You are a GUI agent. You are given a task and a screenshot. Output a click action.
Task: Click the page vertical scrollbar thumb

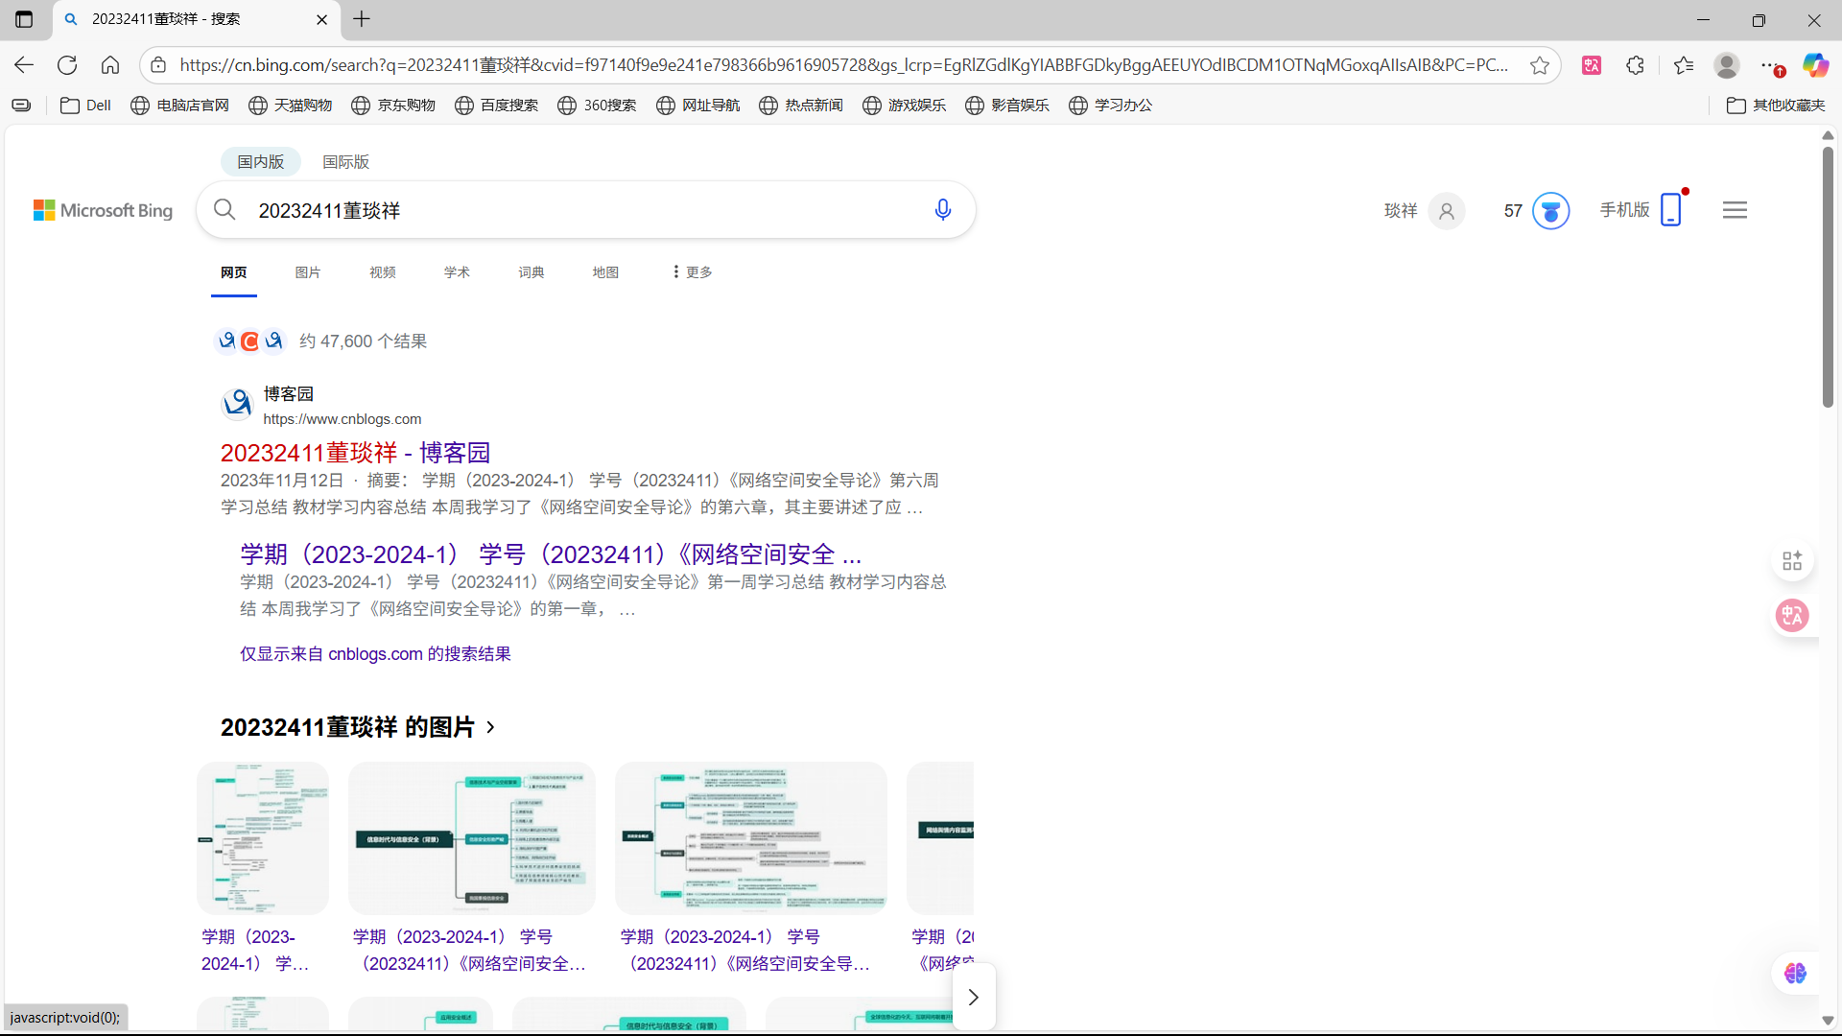(x=1828, y=278)
